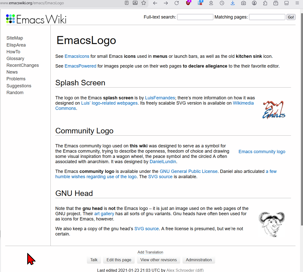Viewport: 303px width, 272px height.
Task: Follow the Emacs community logo link
Action: (262, 151)
